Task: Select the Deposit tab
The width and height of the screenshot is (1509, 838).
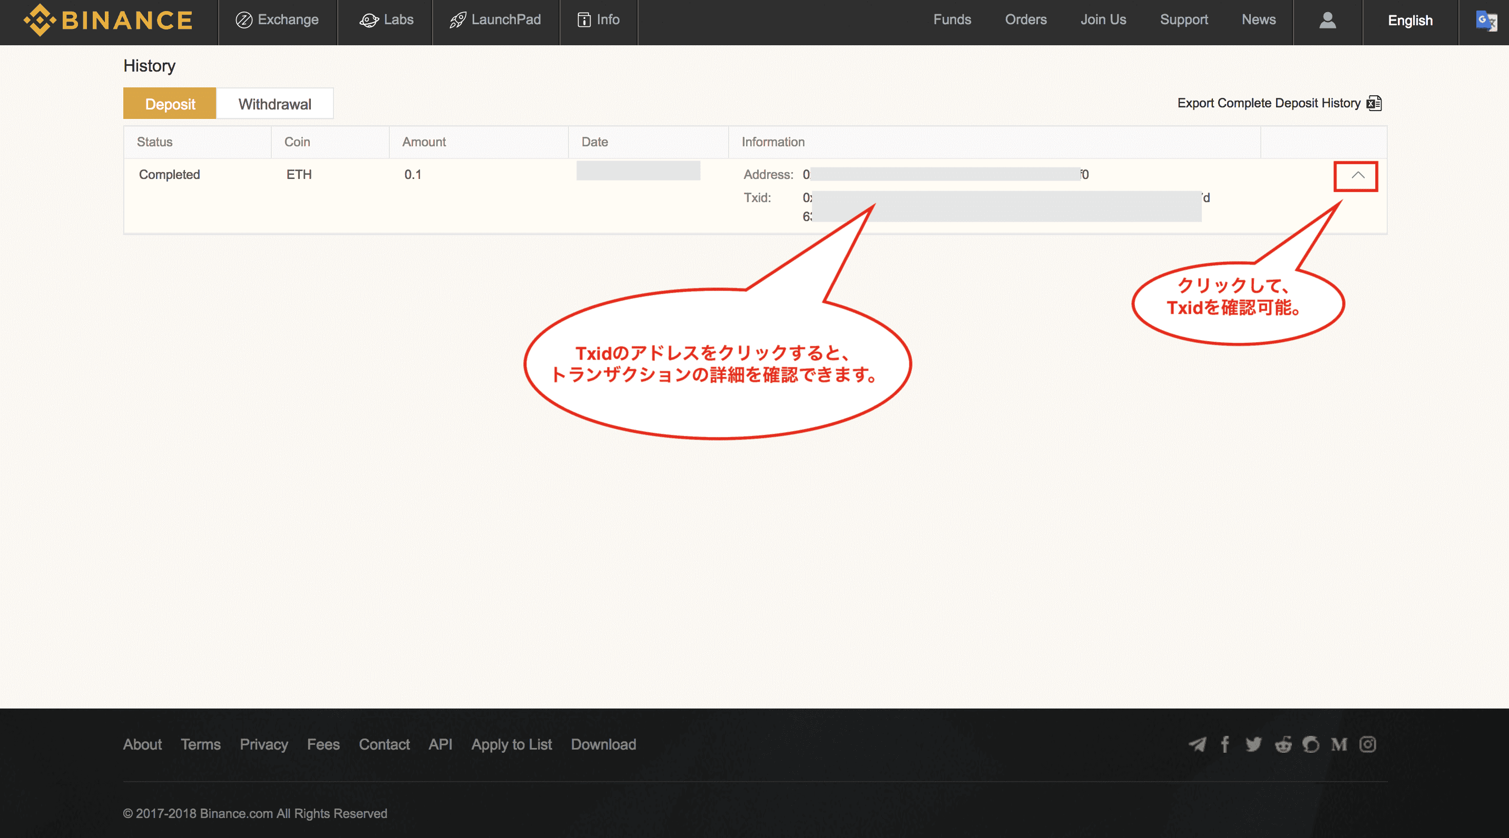Action: click(x=170, y=104)
